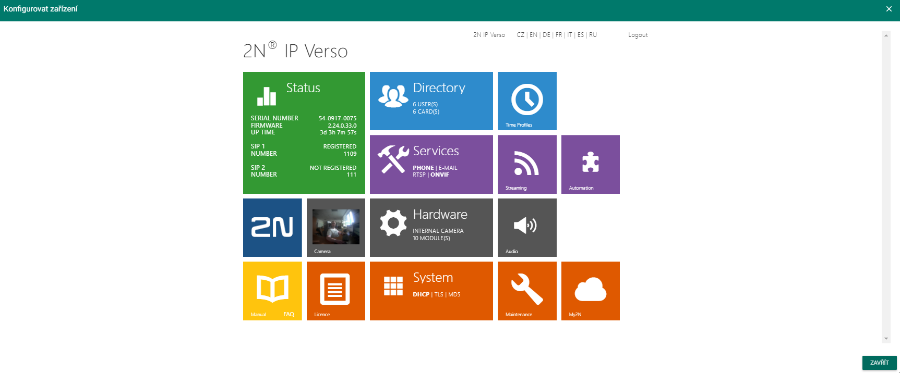The height and width of the screenshot is (373, 900).
Task: Click the Logout link
Action: click(638, 35)
